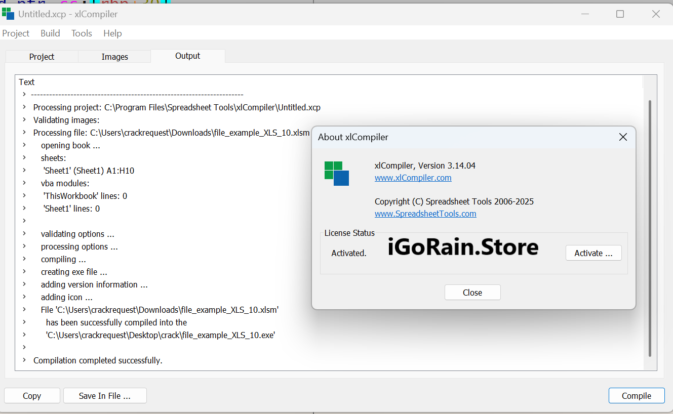This screenshot has width=673, height=414.
Task: Click the Activate button in License Status
Action: (593, 253)
